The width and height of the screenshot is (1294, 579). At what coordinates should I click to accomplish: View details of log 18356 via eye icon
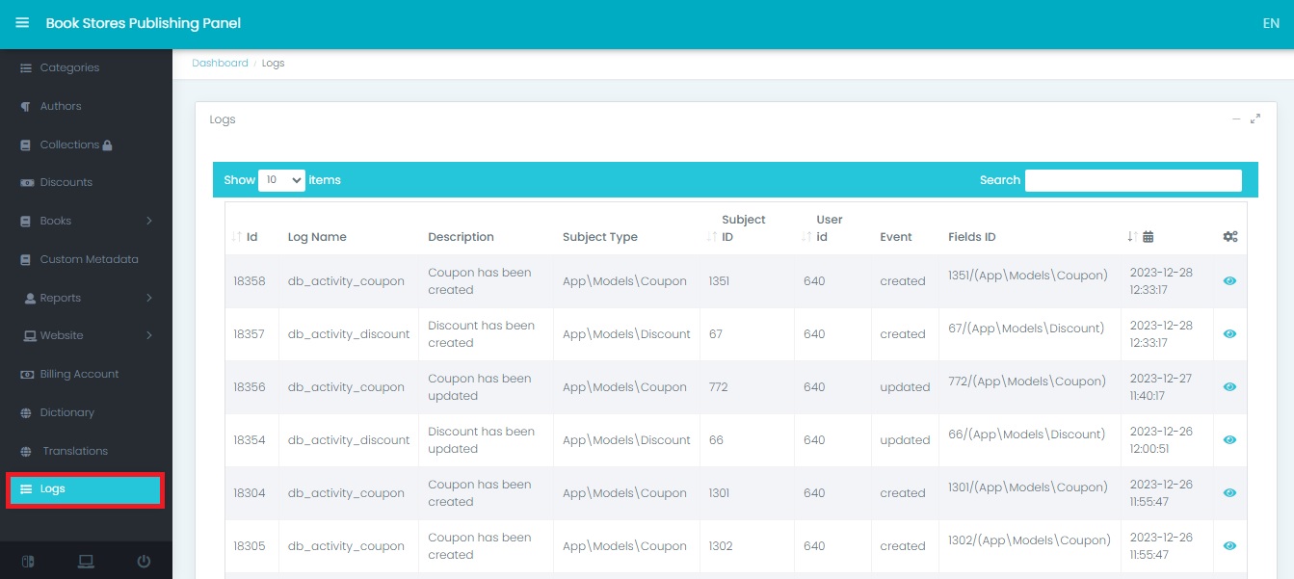(1229, 387)
